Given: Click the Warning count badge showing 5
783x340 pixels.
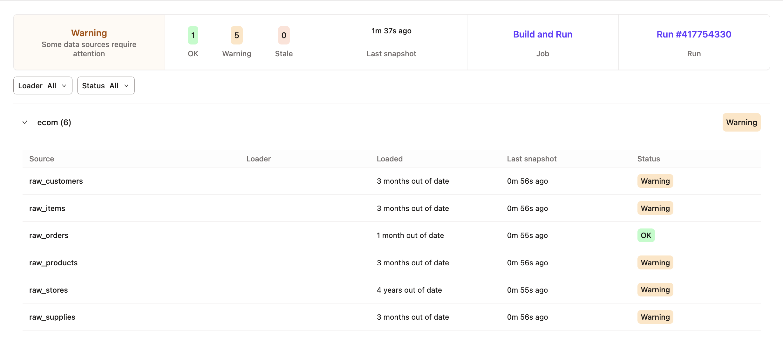Looking at the screenshot, I should tap(236, 35).
